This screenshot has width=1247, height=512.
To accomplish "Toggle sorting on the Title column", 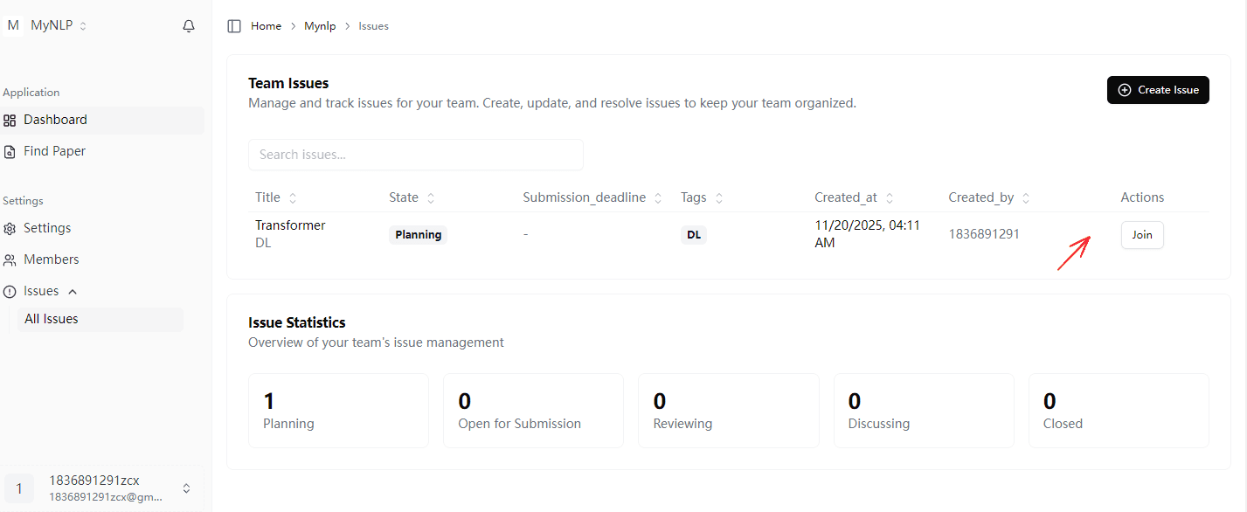I will tap(292, 197).
